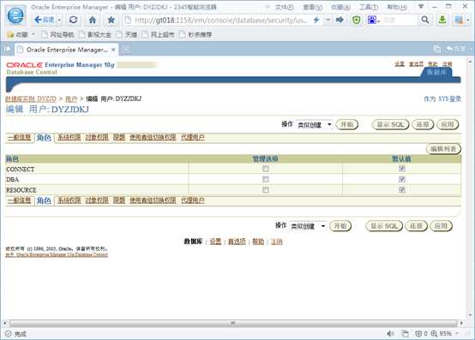Click the lightning speed-mode icon in address bar
The image size is (475, 340).
coord(316,20)
